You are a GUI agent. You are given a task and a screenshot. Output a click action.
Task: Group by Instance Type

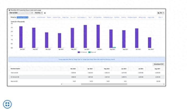pos(56,17)
